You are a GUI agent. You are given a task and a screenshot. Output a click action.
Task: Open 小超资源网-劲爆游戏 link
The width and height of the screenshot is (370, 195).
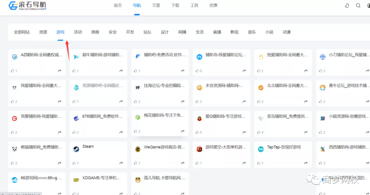(349, 117)
